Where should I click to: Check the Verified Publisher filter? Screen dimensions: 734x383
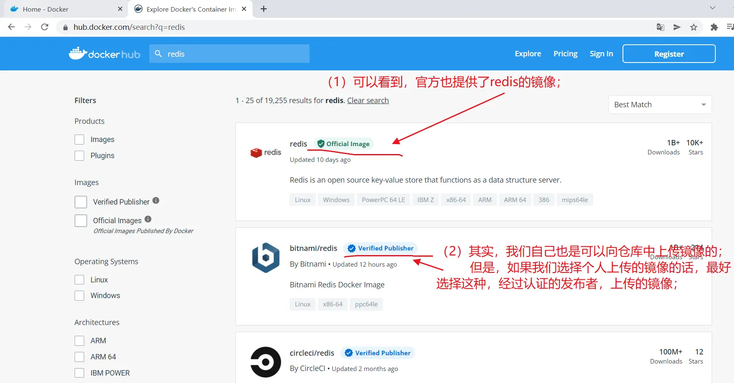click(81, 202)
